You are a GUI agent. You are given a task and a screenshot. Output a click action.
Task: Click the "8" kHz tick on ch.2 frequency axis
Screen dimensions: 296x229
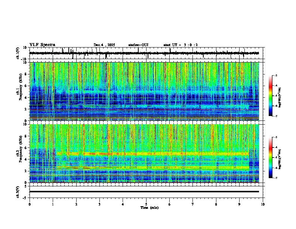[x=26, y=136]
